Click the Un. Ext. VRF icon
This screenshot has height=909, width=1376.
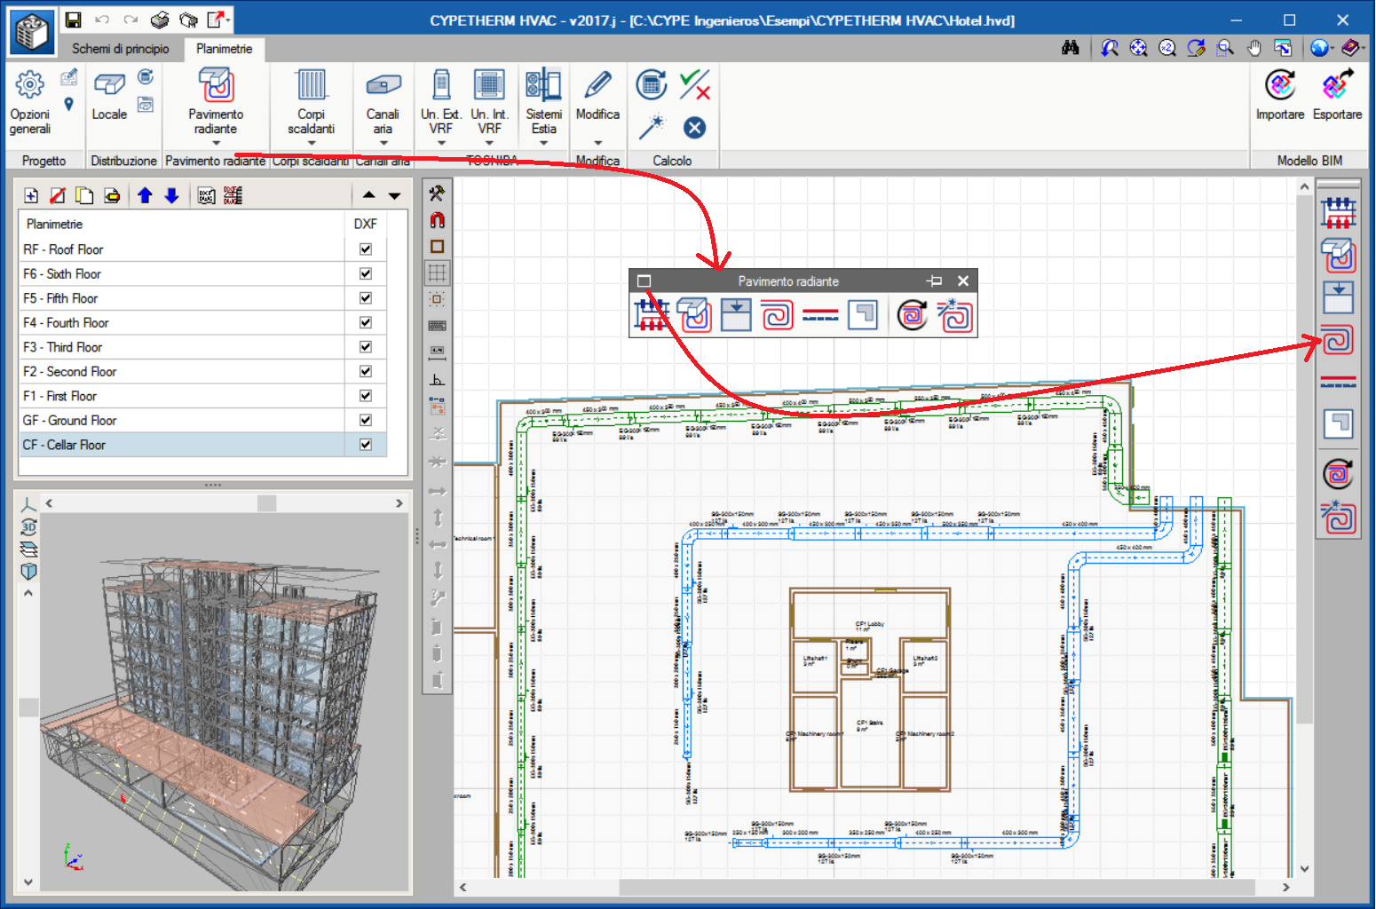coord(441,85)
